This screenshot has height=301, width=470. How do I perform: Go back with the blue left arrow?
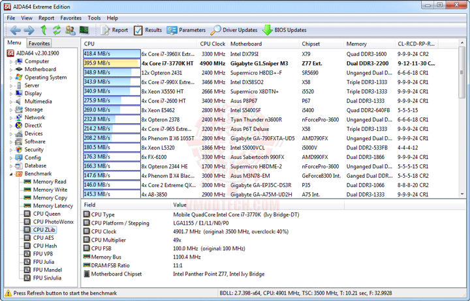15,30
